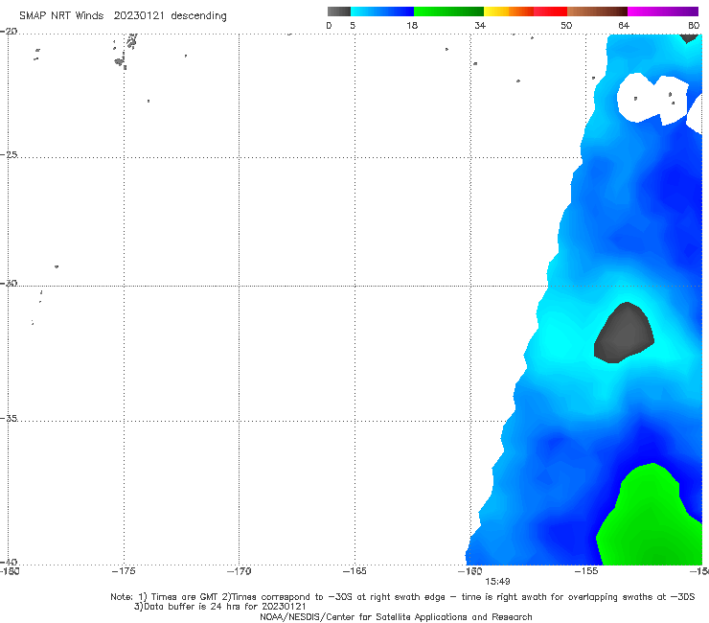Click the longitude label '-155'
This screenshot has height=623, width=709.
tap(586, 571)
